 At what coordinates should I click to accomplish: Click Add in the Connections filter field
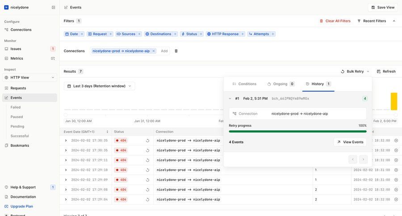(x=164, y=51)
